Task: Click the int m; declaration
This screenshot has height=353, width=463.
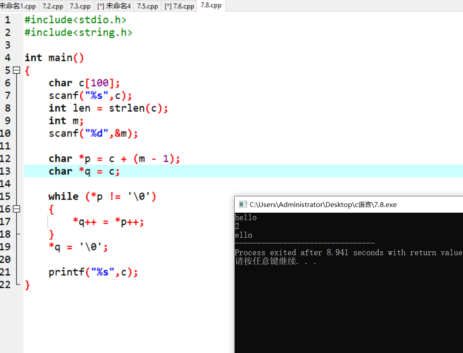Action: point(66,121)
